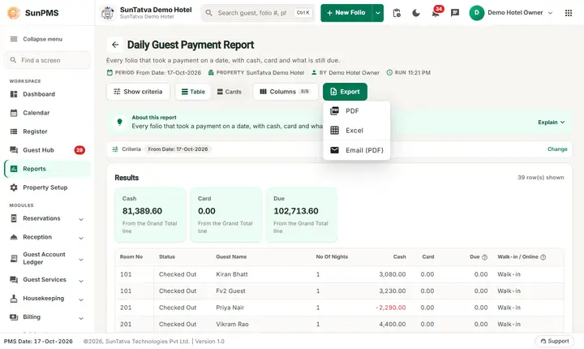Expand Reservations module chevron
The image size is (584, 349).
click(81, 219)
